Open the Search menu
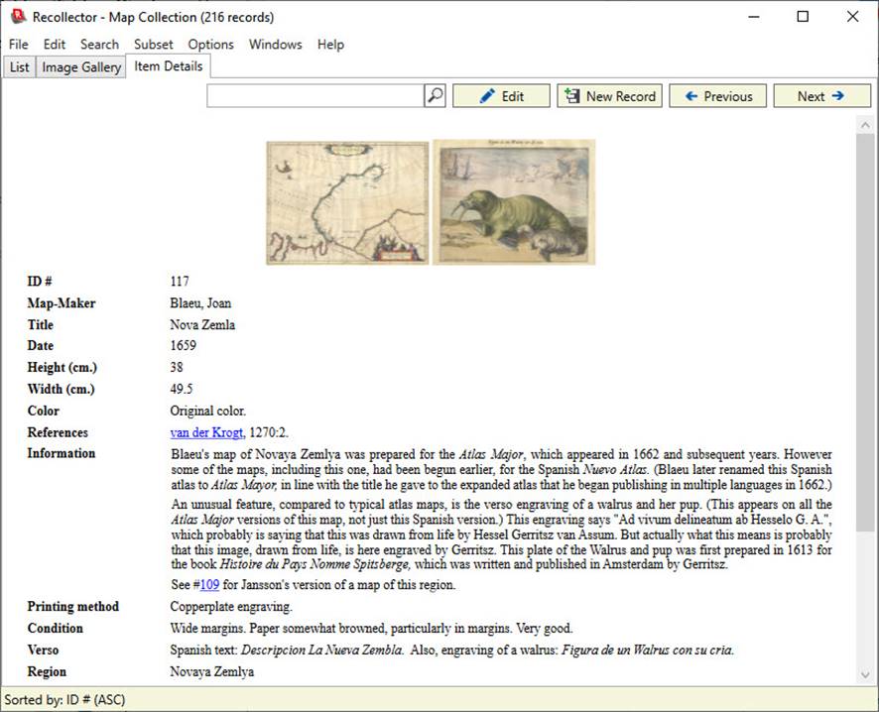 click(99, 44)
